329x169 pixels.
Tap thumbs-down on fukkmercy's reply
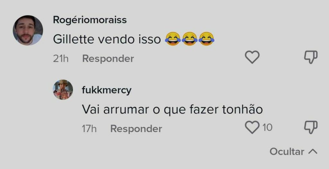coord(311,127)
